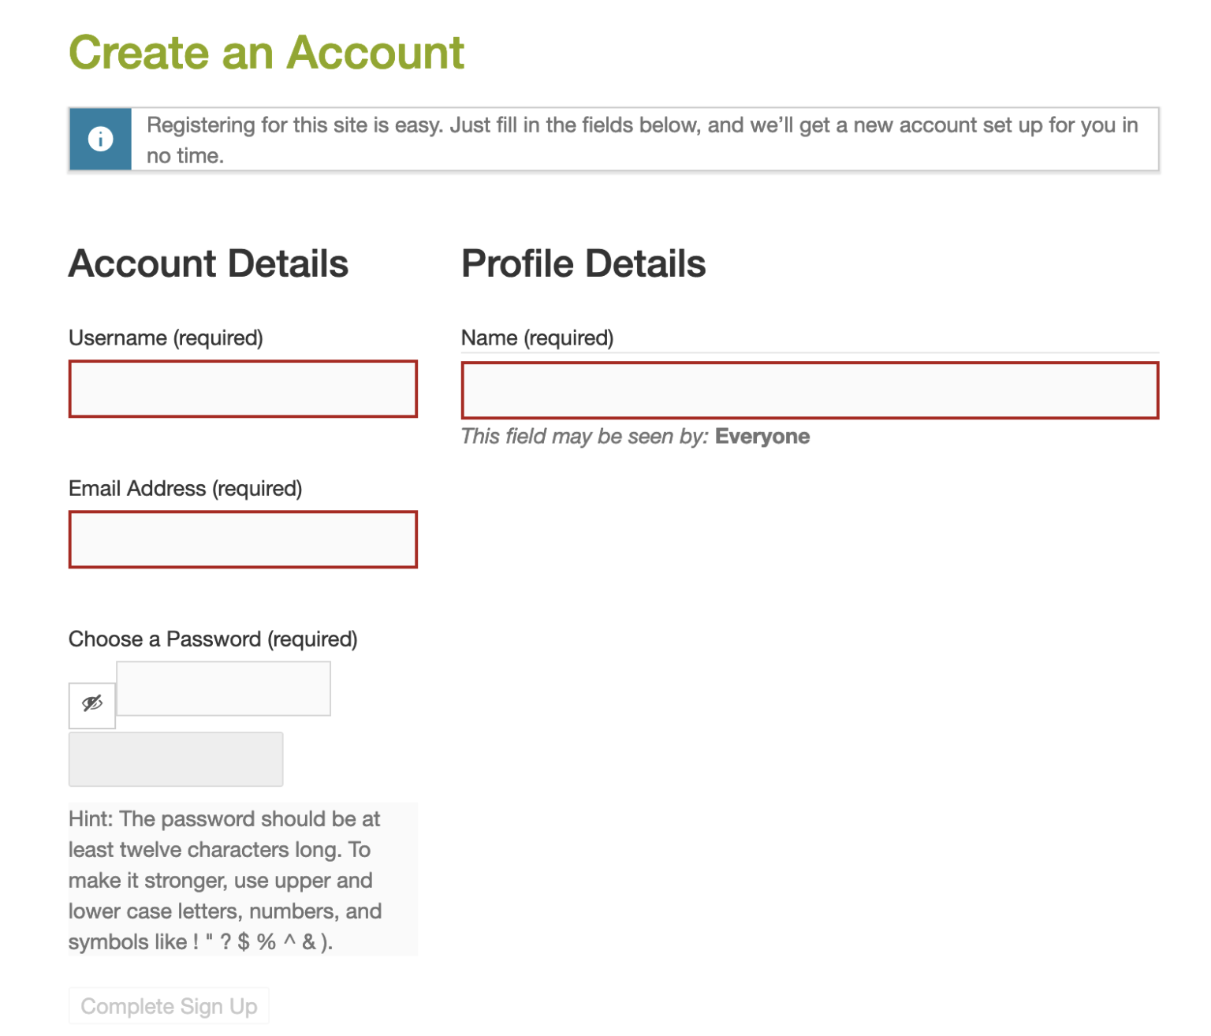
Task: Click the 'This field may be seen by' text
Action: (585, 437)
